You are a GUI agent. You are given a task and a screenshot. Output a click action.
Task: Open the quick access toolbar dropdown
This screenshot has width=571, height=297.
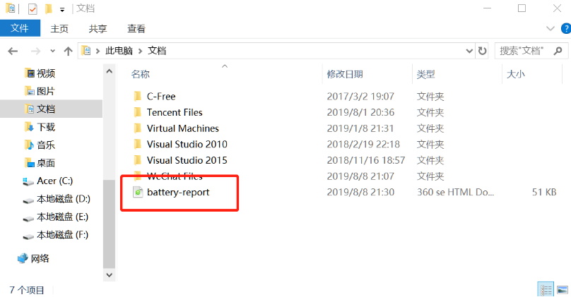coord(62,9)
